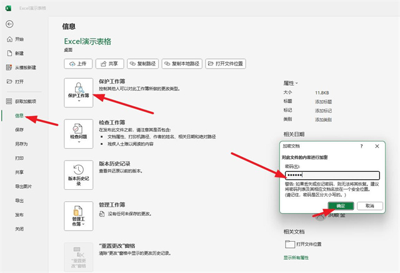The height and width of the screenshot is (273, 400).
Task: Choose 从模板新建 in the sidebar
Action: click(x=21, y=67)
